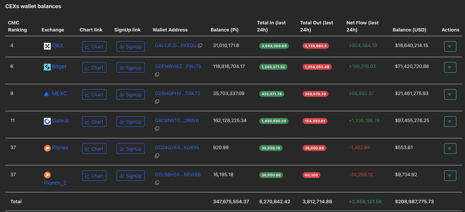The width and height of the screenshot is (465, 212).
Task: Sort by Balance (Pi) column header
Action: pyautogui.click(x=224, y=30)
